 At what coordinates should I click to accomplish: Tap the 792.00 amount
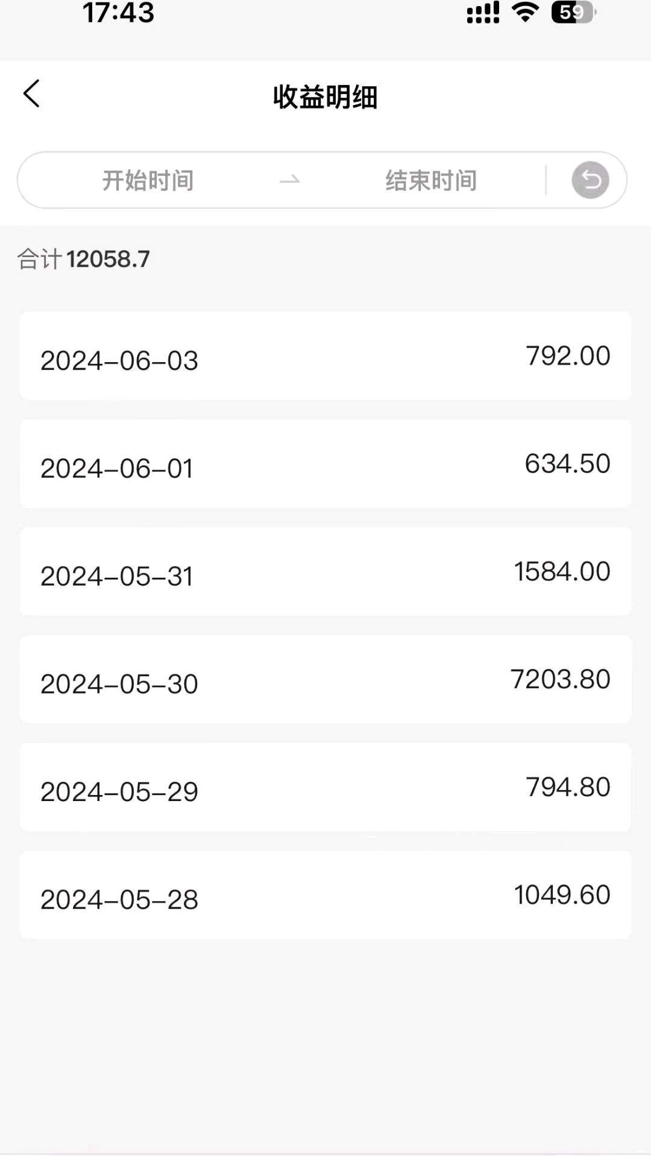tap(568, 356)
